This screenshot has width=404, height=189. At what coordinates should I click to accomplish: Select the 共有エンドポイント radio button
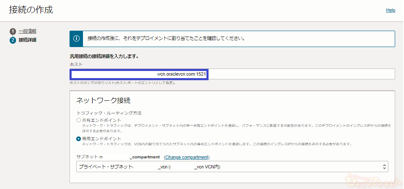[79, 121]
